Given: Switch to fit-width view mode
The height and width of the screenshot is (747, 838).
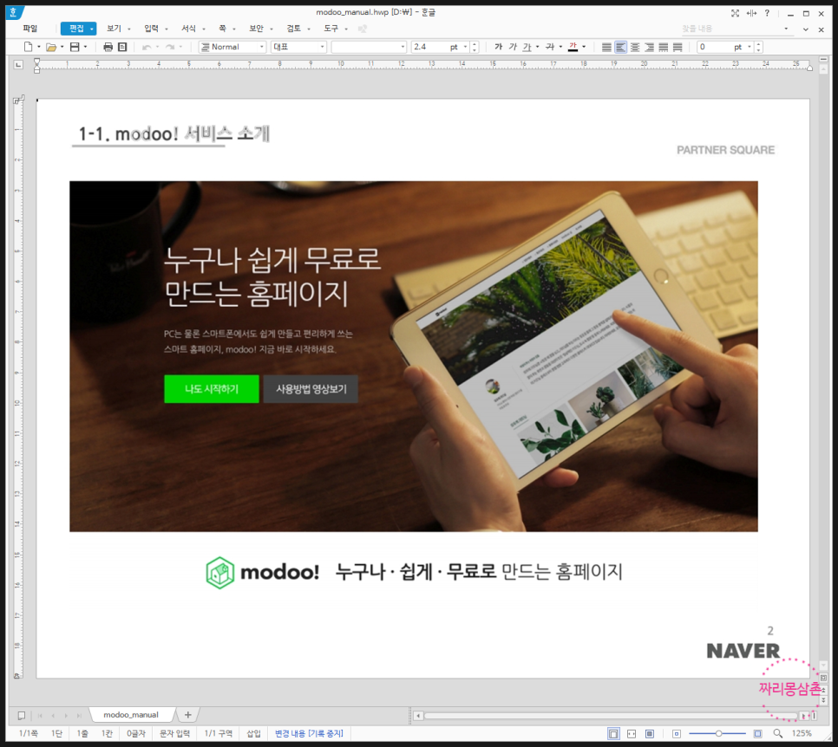Looking at the screenshot, I should pyautogui.click(x=632, y=734).
